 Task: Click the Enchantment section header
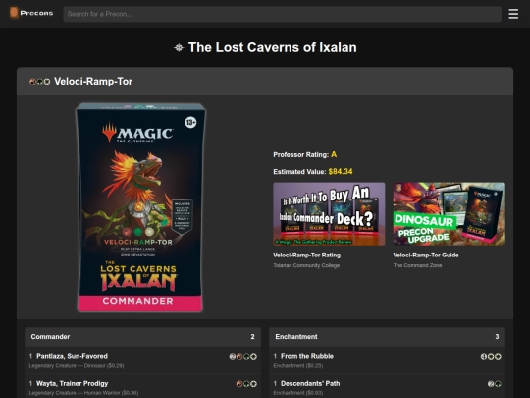pos(387,337)
